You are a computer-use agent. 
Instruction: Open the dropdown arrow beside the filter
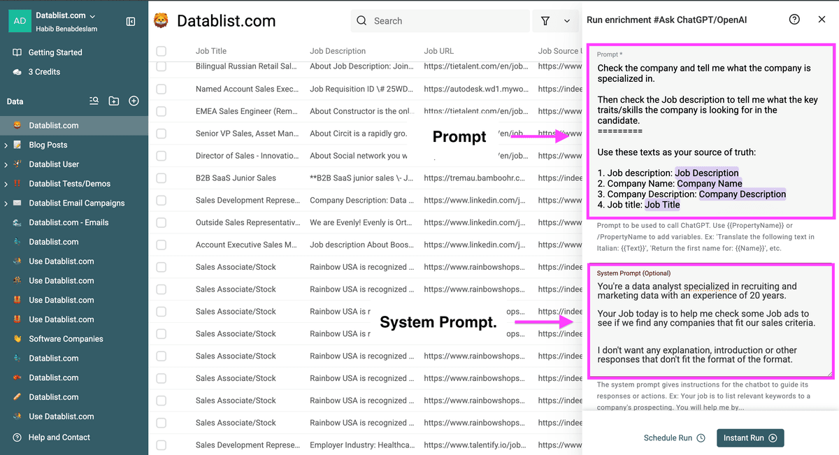tap(567, 21)
